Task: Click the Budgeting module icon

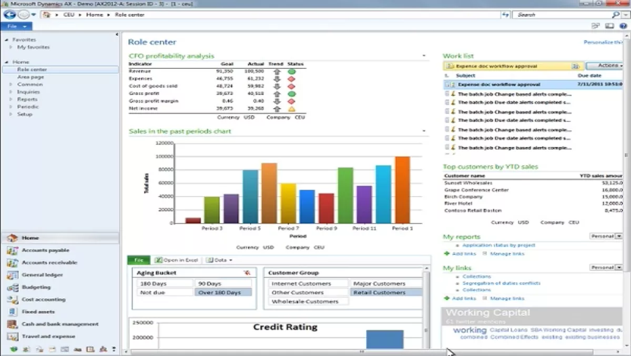Action: click(13, 287)
